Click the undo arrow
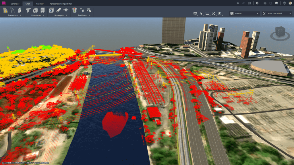The image size is (294, 165). click(x=238, y=3)
